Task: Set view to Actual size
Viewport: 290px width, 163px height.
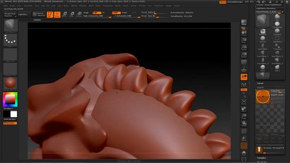Action: [x=244, y=48]
